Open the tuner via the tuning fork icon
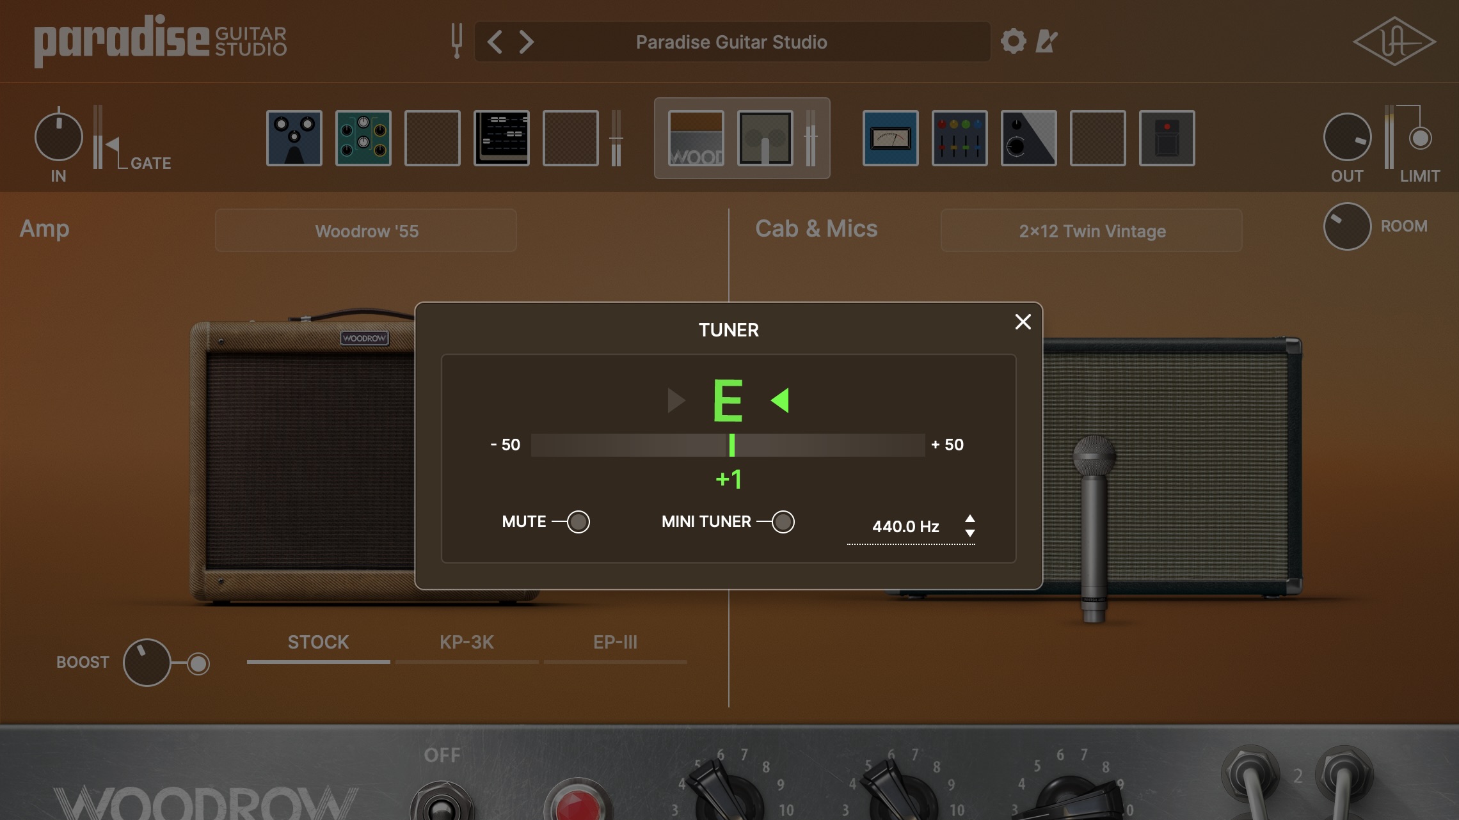1459x820 pixels. coord(456,41)
